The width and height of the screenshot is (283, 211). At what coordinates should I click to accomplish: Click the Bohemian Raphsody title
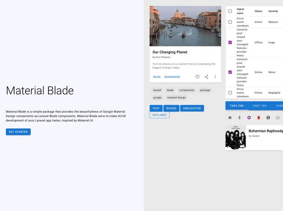[266, 131]
